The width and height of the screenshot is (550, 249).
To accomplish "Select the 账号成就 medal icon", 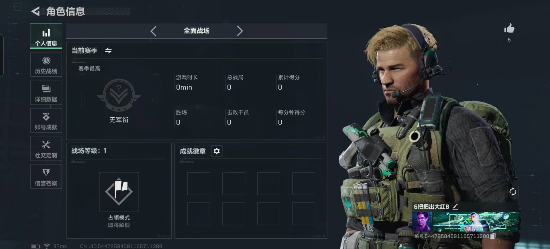I will (x=46, y=117).
